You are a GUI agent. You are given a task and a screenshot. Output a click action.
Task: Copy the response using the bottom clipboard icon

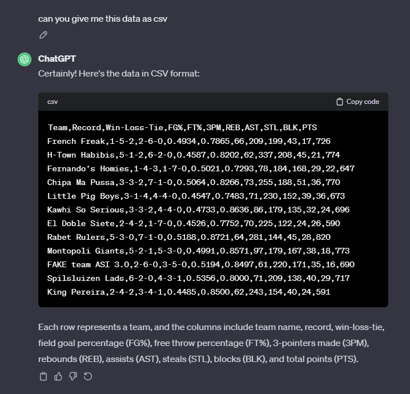43,376
